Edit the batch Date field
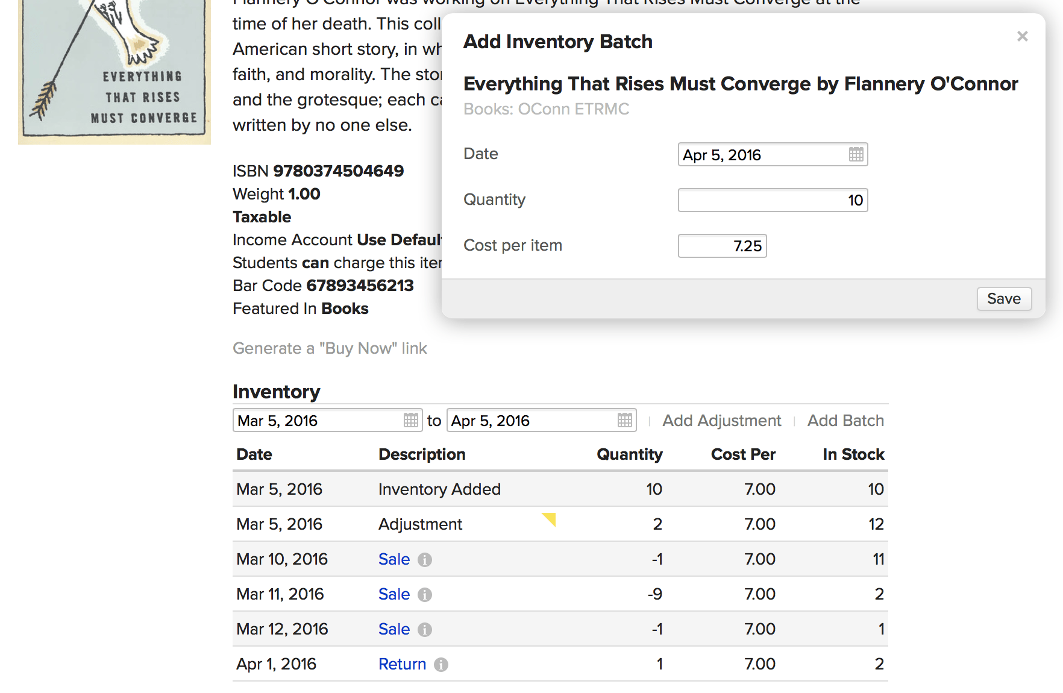1063x693 pixels. pos(773,155)
